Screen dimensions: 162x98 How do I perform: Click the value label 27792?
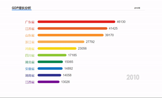(90, 42)
